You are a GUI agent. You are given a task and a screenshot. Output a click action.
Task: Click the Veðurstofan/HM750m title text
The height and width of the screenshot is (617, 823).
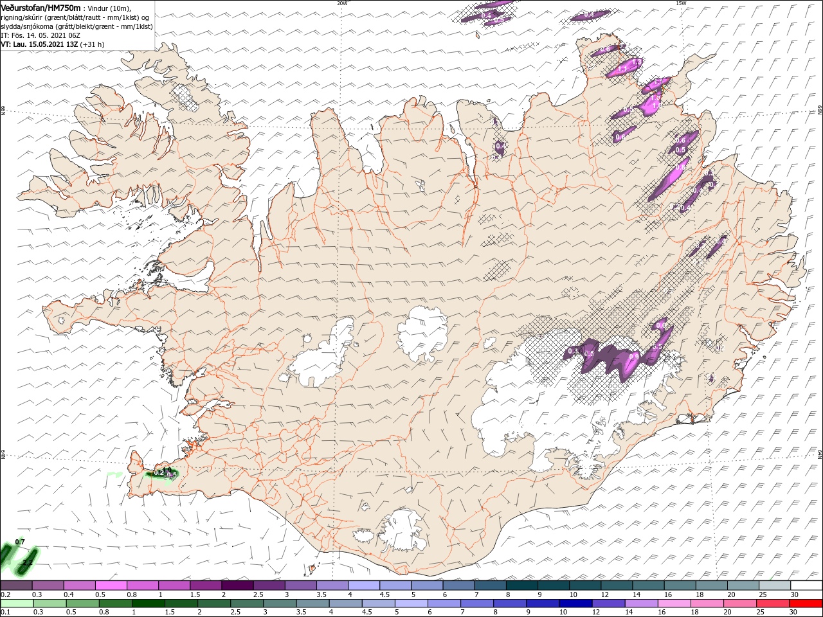click(x=41, y=7)
